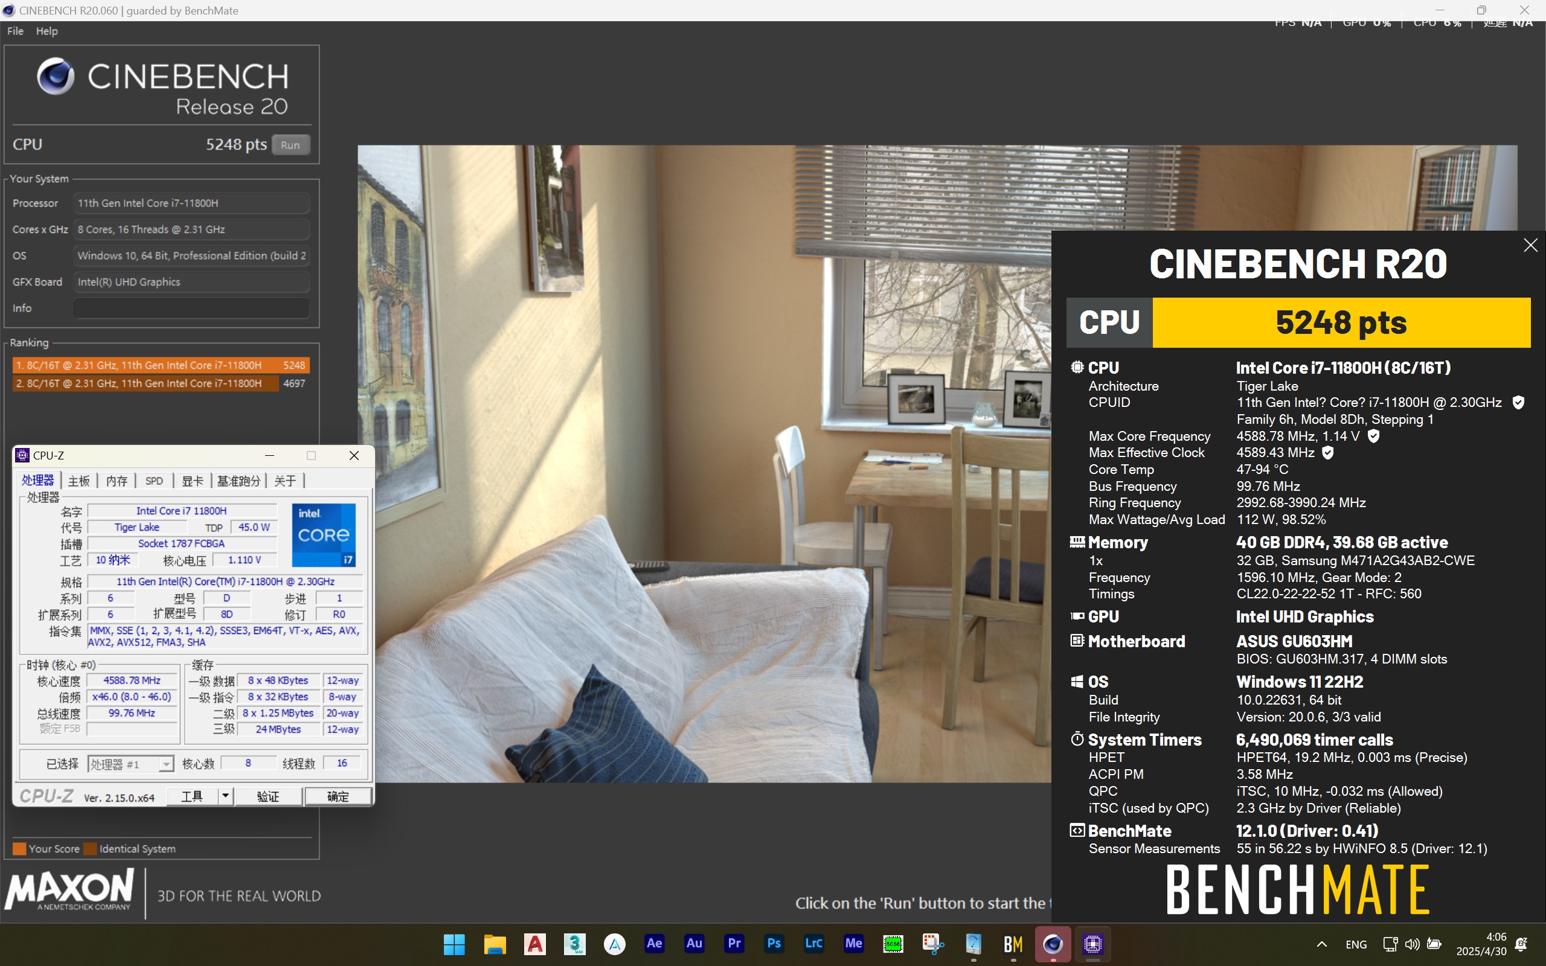Click the yellow 5248 pts score bar

tap(1341, 322)
